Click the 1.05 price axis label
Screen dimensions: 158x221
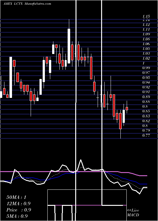coord(146,49)
